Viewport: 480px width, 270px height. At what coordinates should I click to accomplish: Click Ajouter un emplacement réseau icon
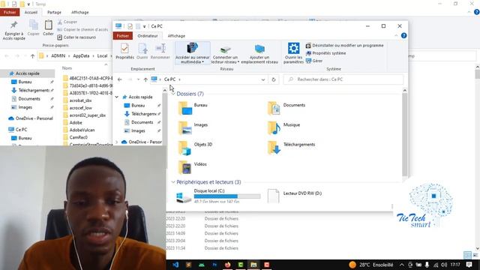[259, 49]
